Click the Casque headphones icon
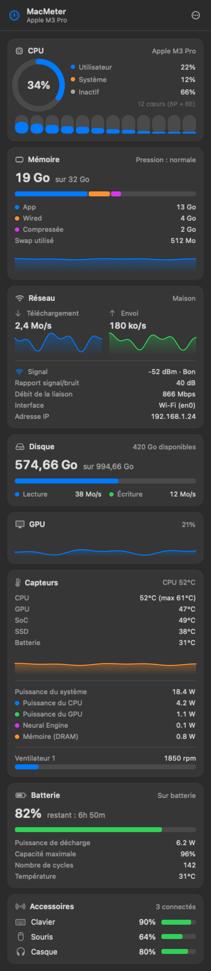This screenshot has width=211, height=971. coord(21,951)
